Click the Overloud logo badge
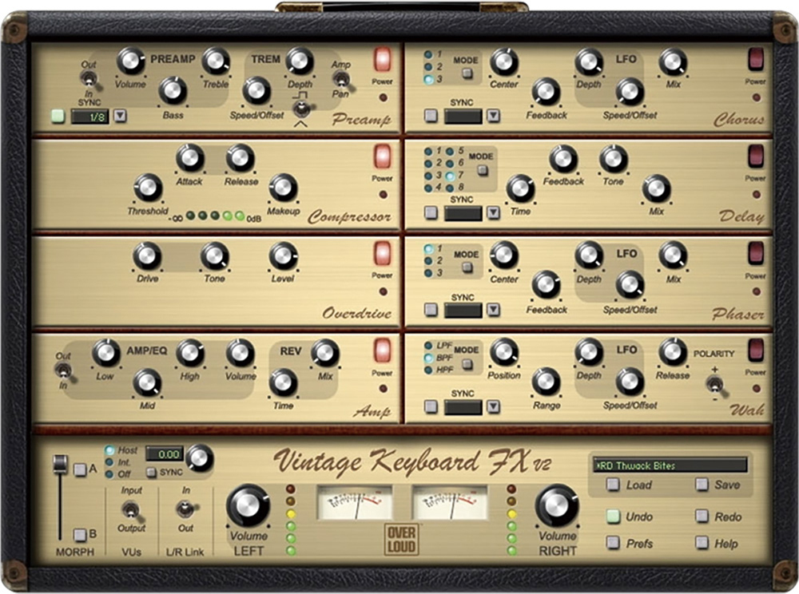The width and height of the screenshot is (799, 594). (402, 539)
